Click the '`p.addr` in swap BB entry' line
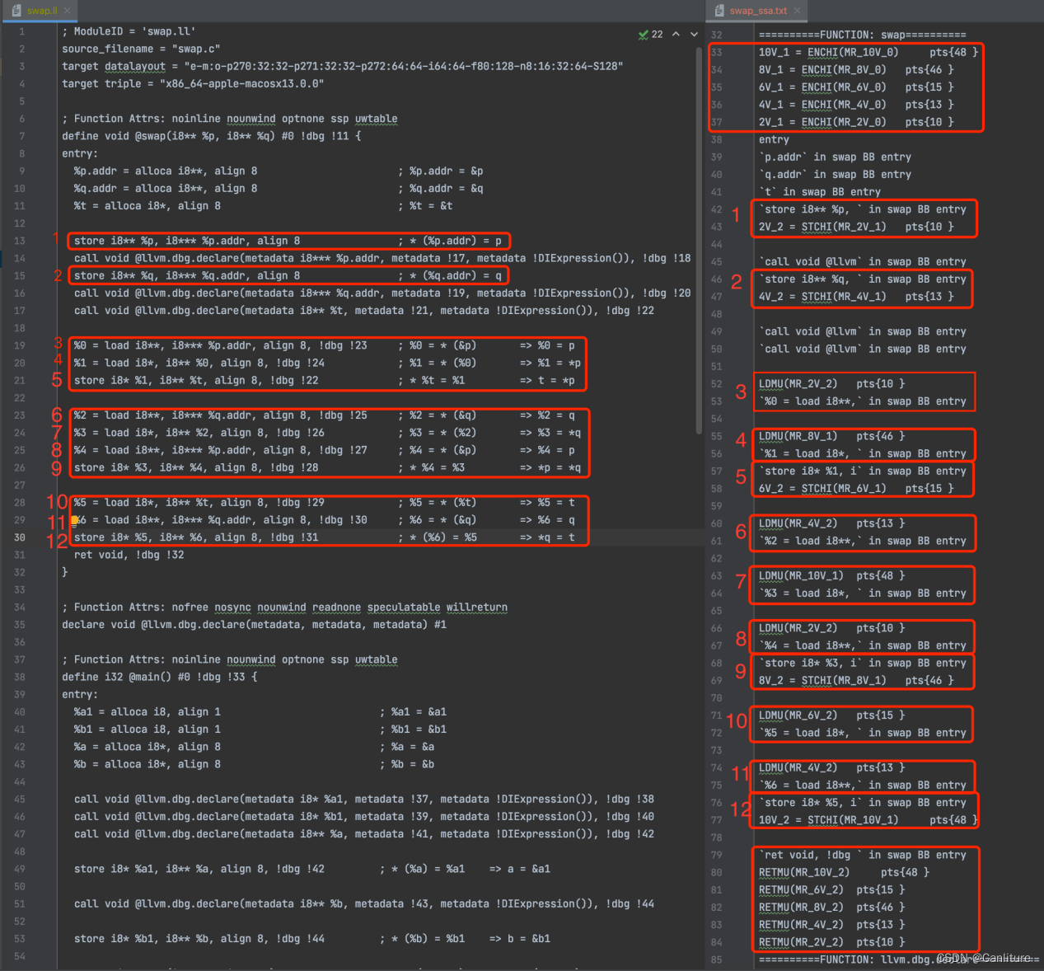The image size is (1044, 971). 835,157
